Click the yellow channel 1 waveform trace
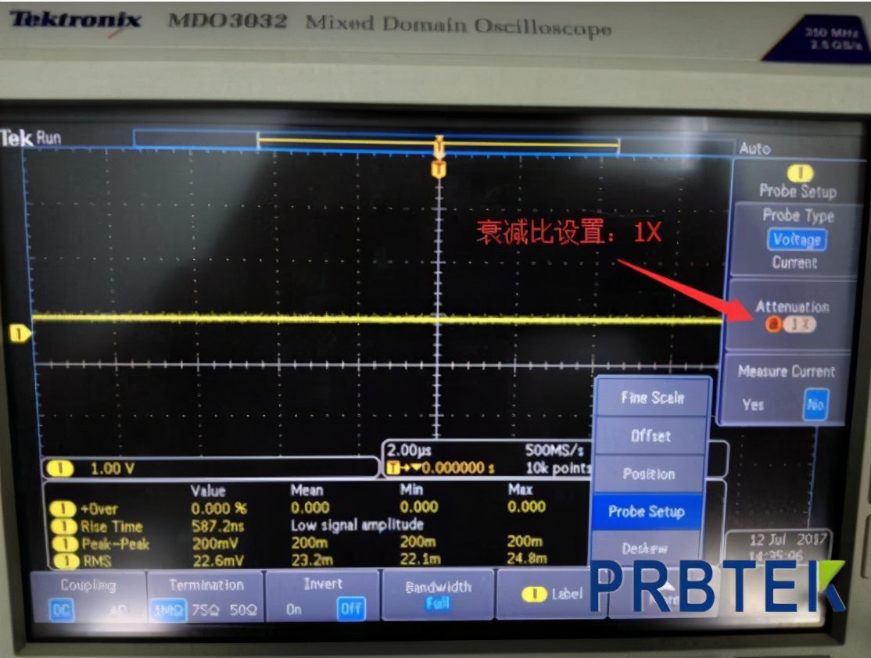871x658 pixels. tap(378, 320)
